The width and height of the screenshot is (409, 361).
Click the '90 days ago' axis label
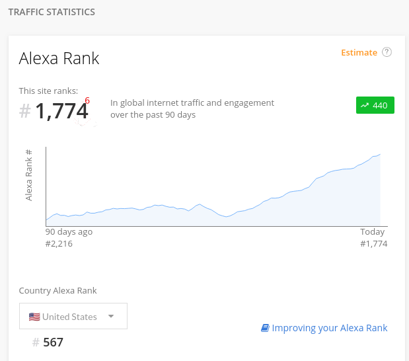tap(69, 232)
